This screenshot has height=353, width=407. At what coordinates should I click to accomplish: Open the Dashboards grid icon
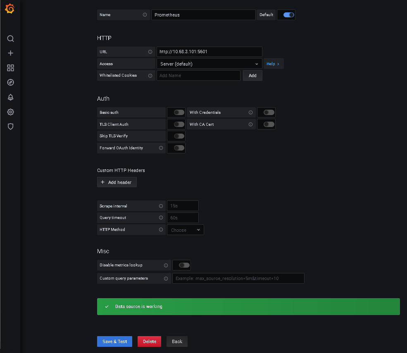coord(10,68)
